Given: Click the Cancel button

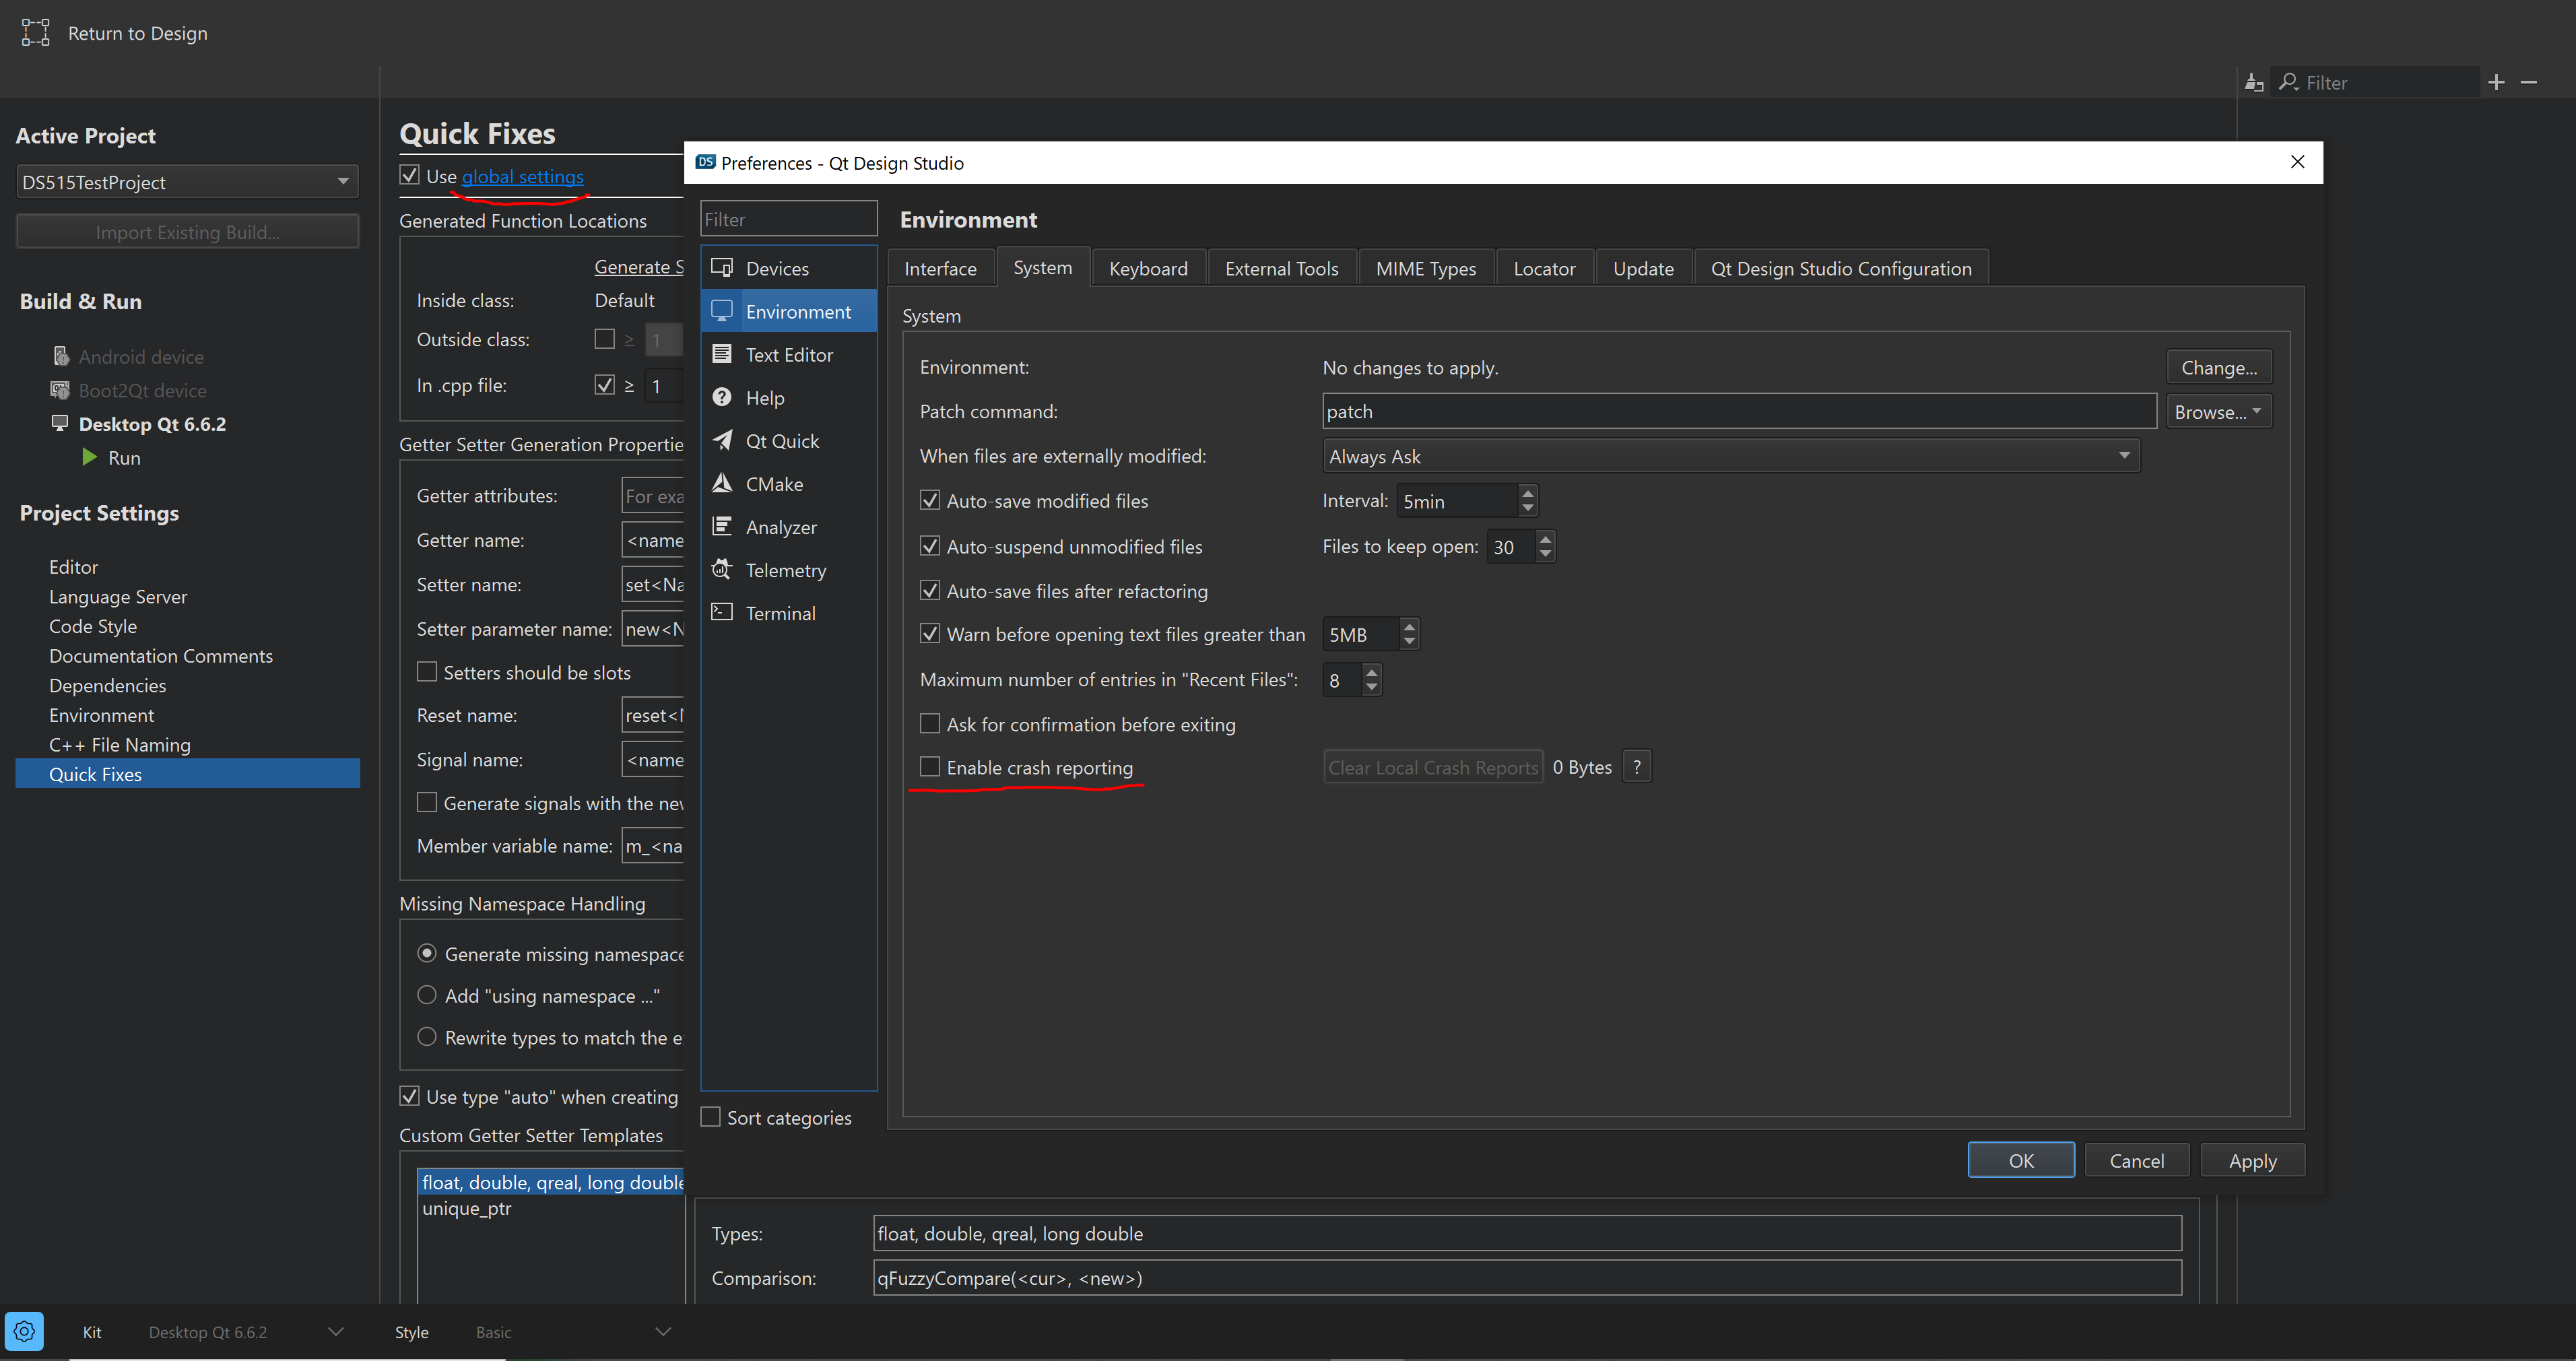Looking at the screenshot, I should click(2136, 1160).
